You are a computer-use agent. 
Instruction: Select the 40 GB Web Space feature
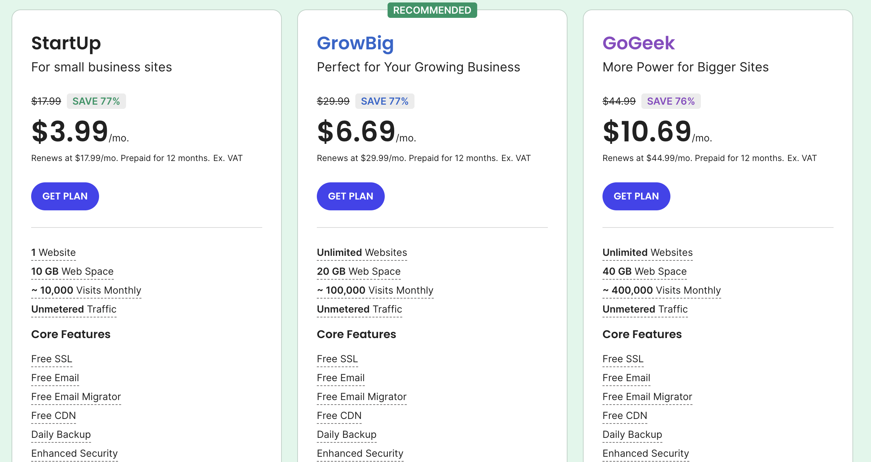tap(644, 271)
